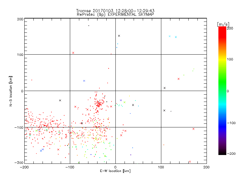The height and width of the screenshot is (182, 243).
Task: Click the y-axis tick label '100'
Action: point(20,55)
